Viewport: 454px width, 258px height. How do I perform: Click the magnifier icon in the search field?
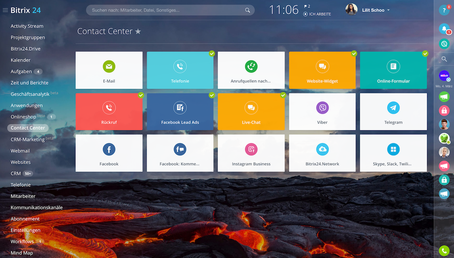pyautogui.click(x=248, y=10)
